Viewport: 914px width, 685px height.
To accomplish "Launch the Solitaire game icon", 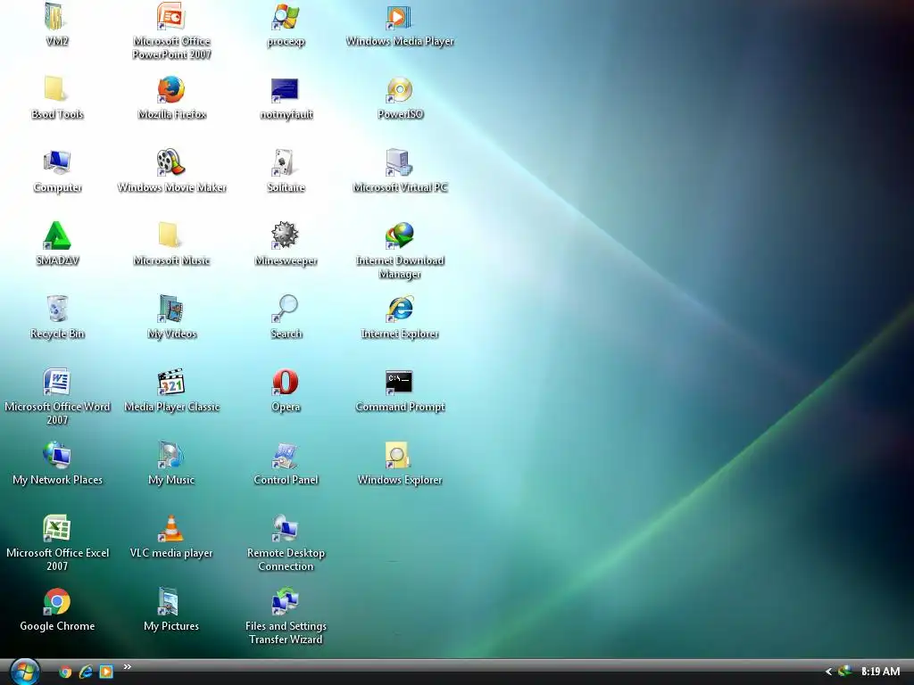I will click(286, 162).
